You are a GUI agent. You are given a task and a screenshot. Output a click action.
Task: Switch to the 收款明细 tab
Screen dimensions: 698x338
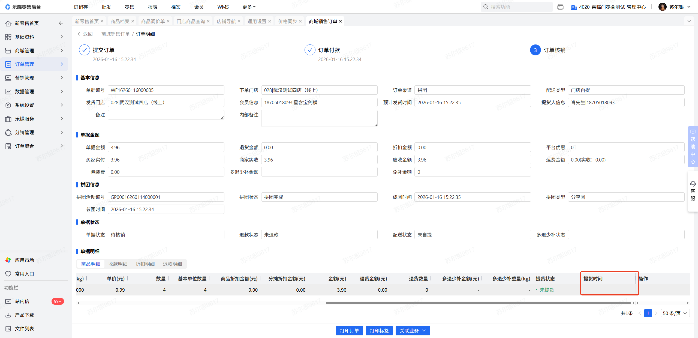pyautogui.click(x=118, y=264)
